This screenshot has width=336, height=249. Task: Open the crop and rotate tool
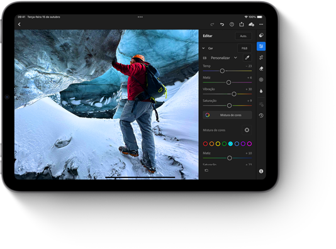click(261, 57)
